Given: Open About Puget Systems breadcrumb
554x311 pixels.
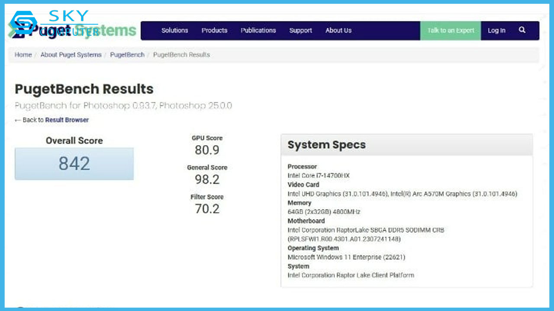Looking at the screenshot, I should [71, 55].
